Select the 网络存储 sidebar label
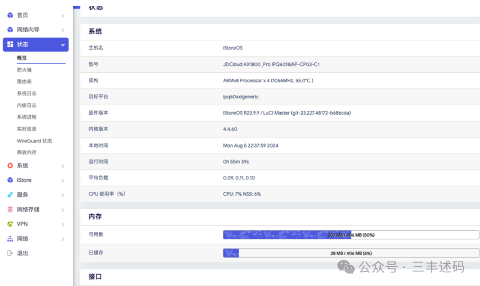Image resolution: width=480 pixels, height=286 pixels. [x=28, y=209]
